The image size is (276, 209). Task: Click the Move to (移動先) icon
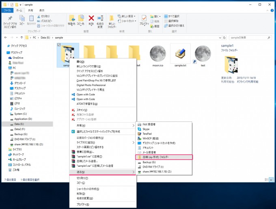72,18
